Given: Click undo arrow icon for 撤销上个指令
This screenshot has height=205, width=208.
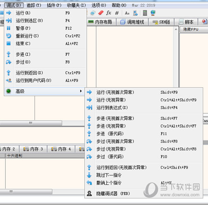Looking at the screenshot, I should tap(89, 183).
